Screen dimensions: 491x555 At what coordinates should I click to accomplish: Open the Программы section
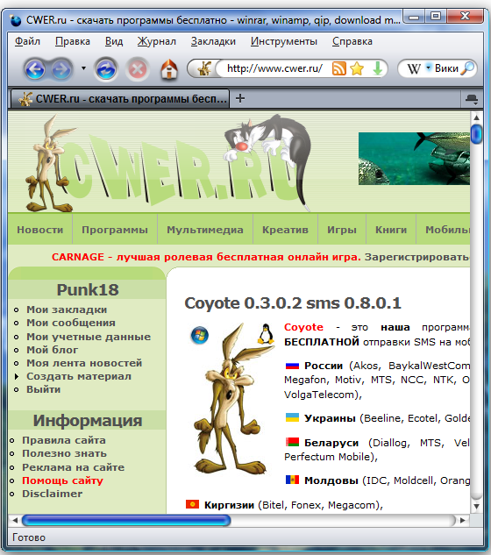click(115, 230)
